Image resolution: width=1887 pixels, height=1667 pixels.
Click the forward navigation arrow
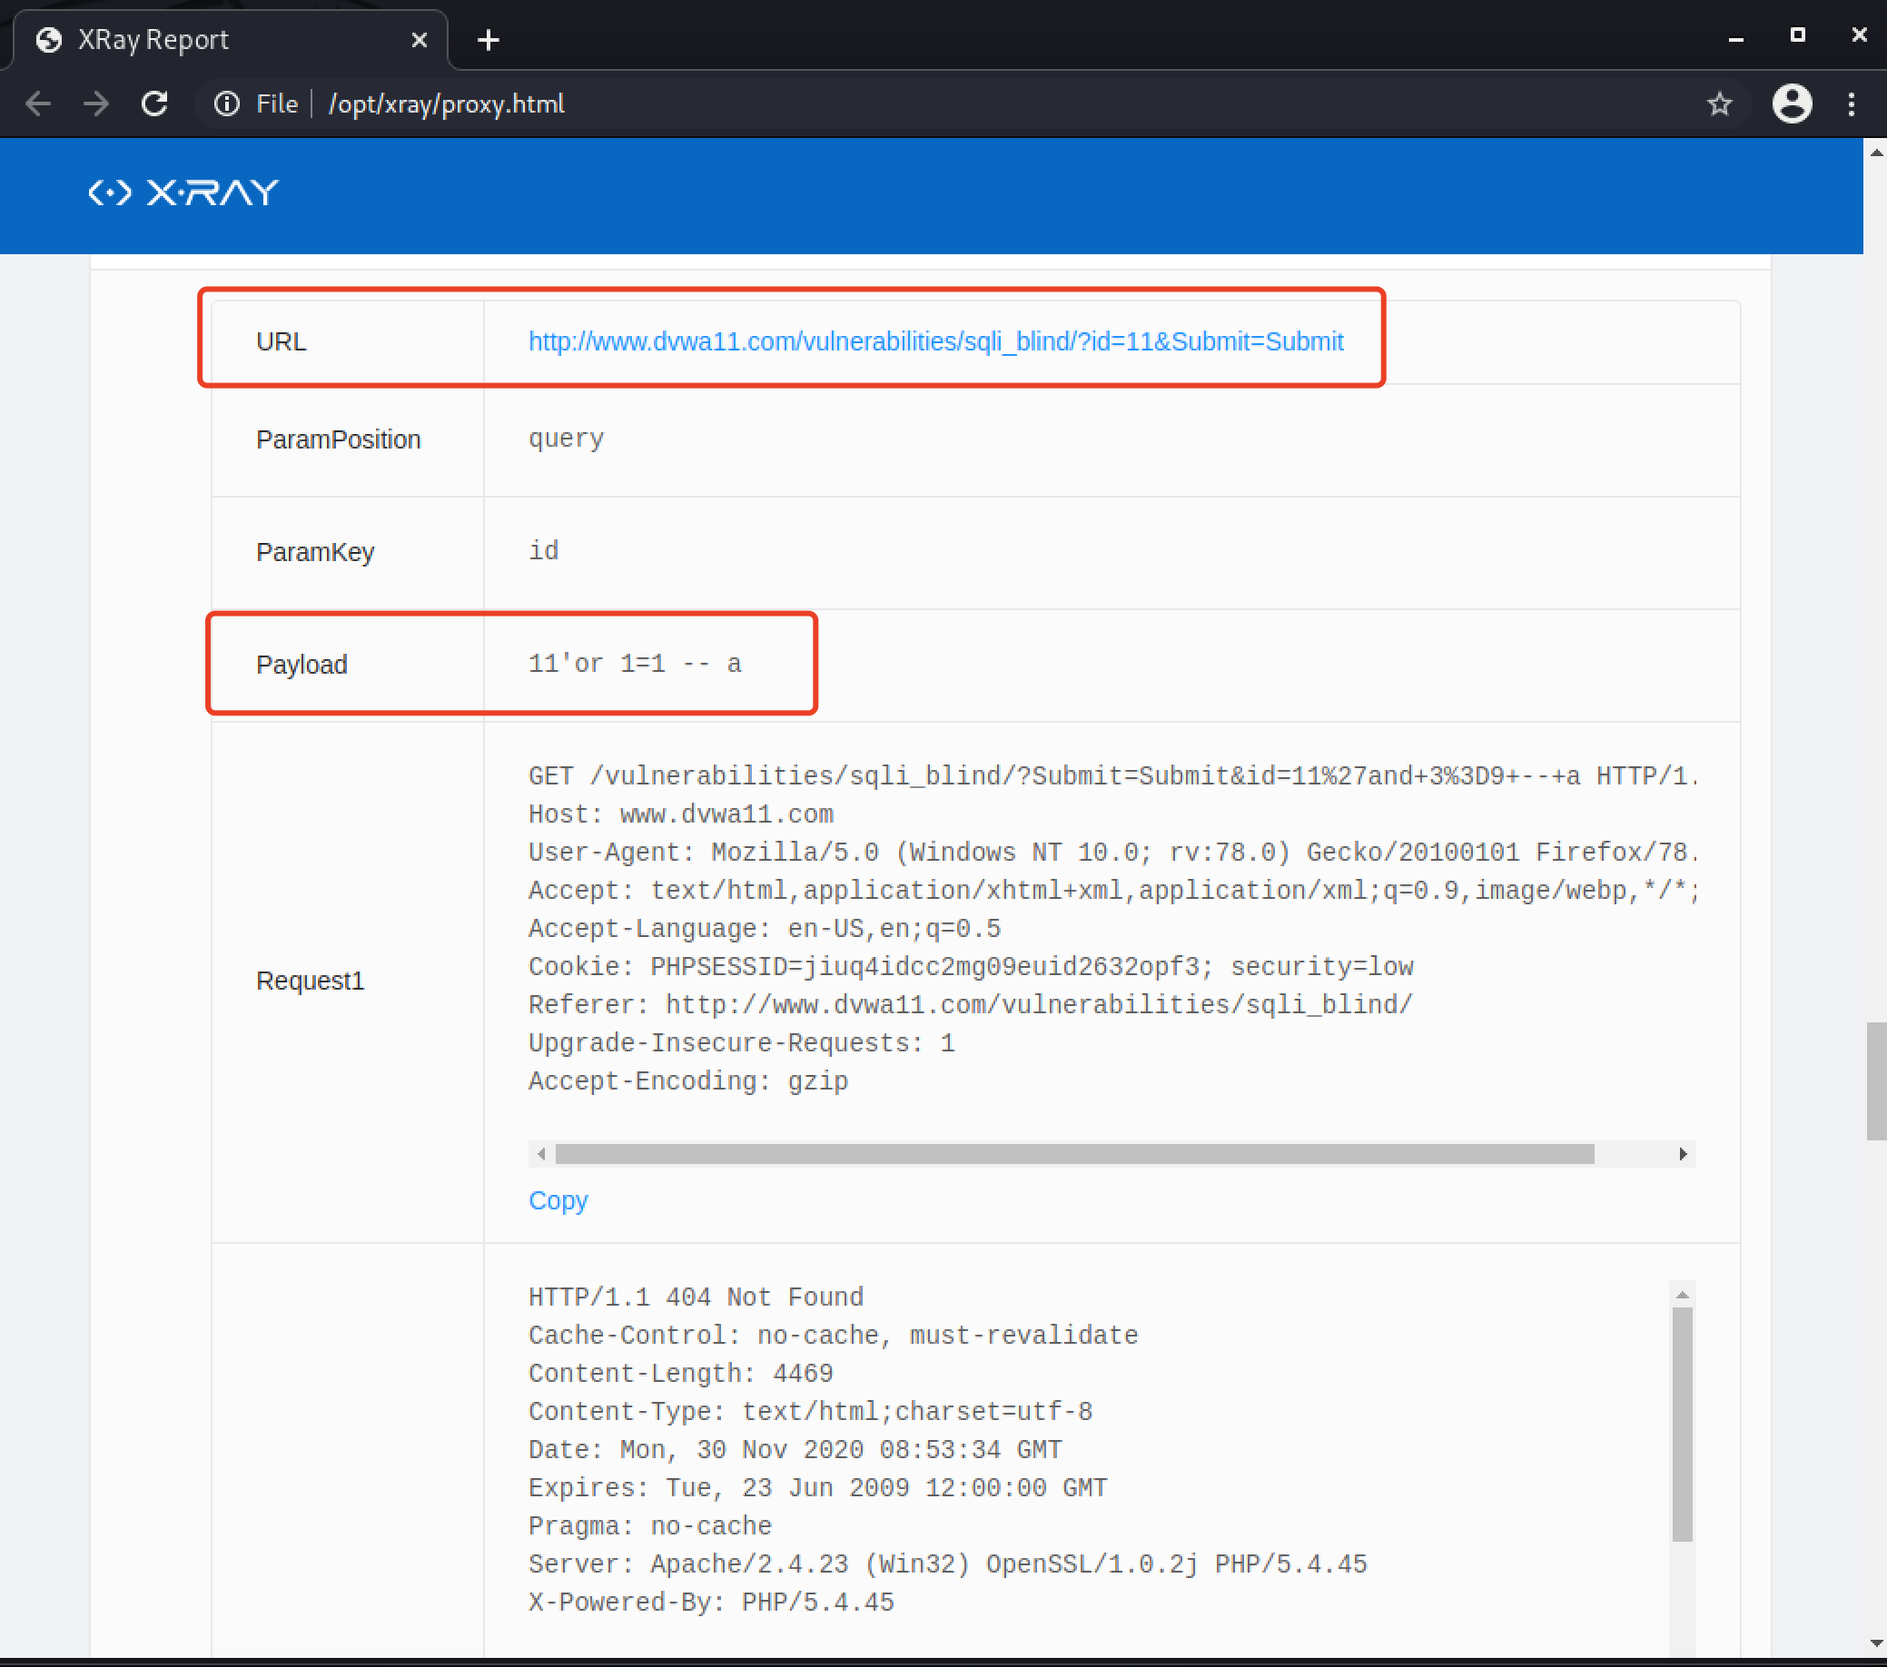click(x=96, y=104)
